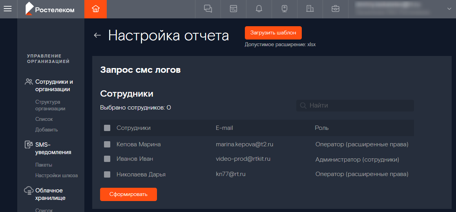Open notifications bell icon

[259, 9]
